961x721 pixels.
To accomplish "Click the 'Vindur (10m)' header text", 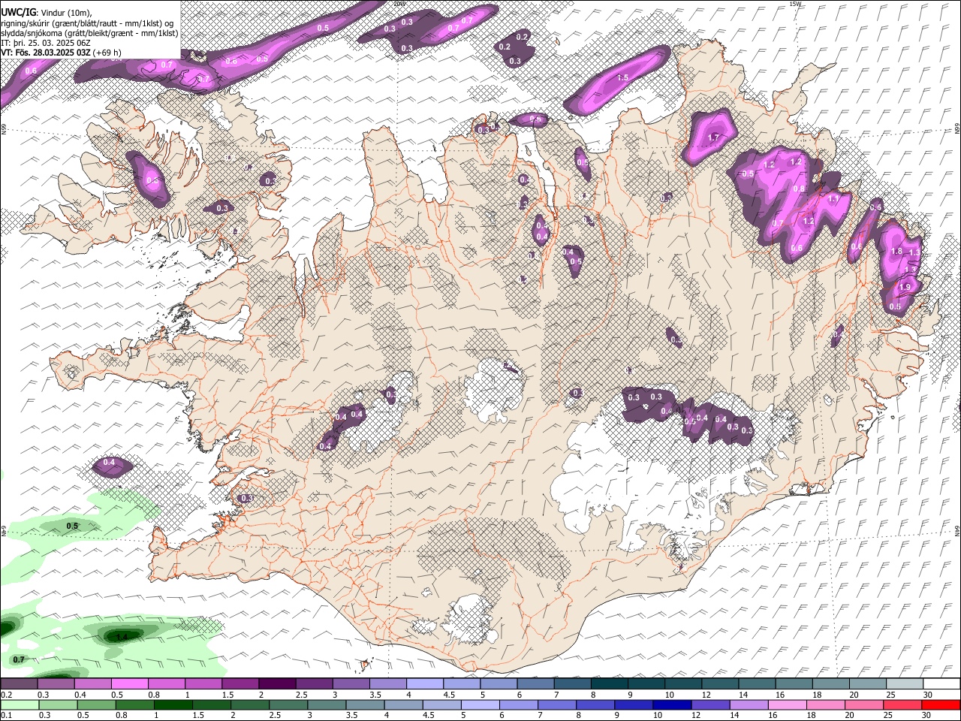I will pyautogui.click(x=65, y=13).
